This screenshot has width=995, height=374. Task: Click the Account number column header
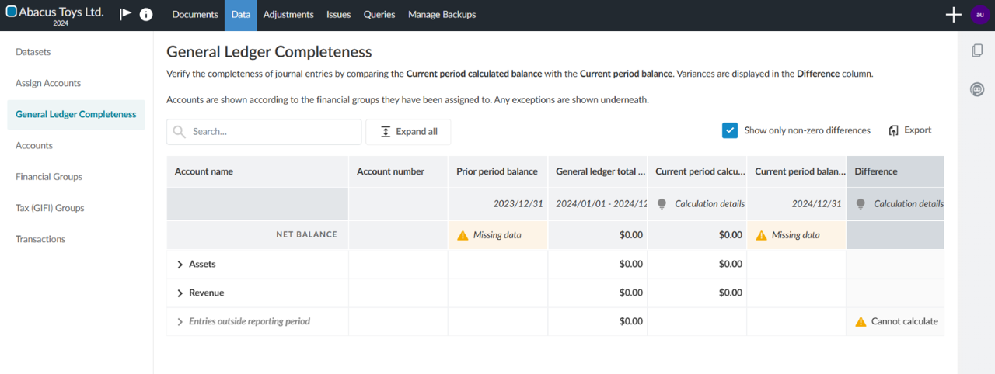click(398, 171)
